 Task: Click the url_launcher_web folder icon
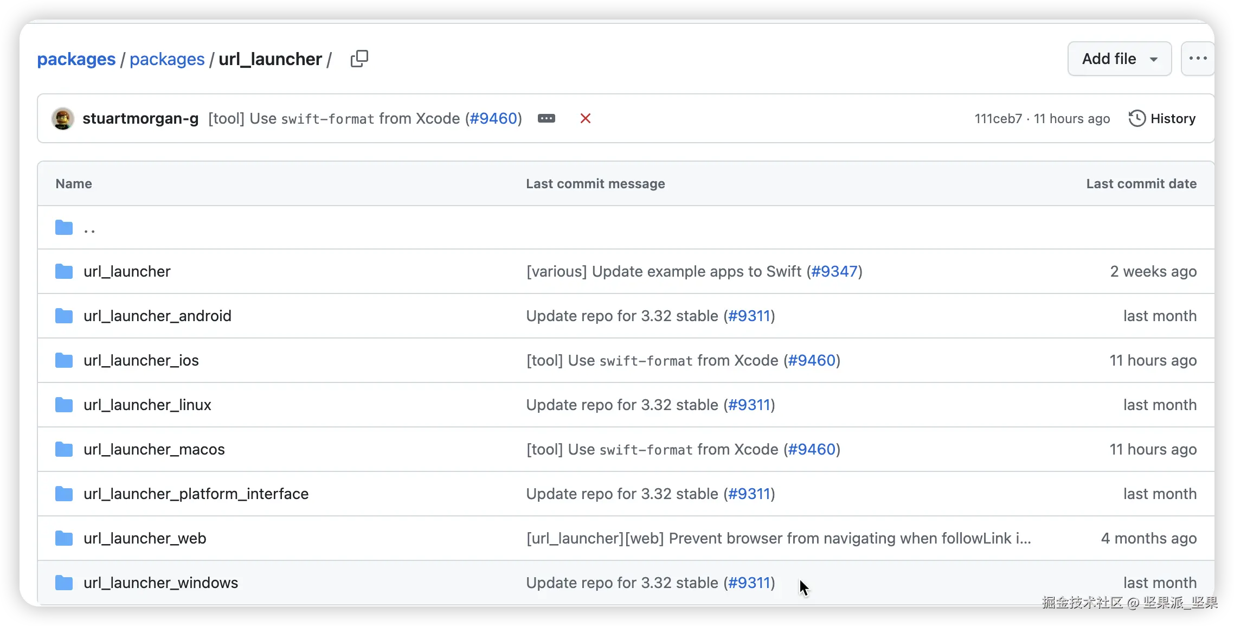click(64, 538)
